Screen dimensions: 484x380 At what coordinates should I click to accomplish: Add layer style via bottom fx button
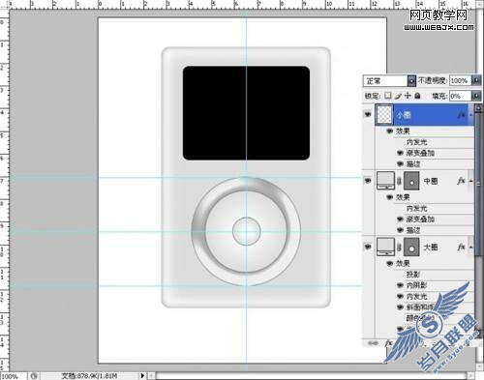(x=388, y=343)
